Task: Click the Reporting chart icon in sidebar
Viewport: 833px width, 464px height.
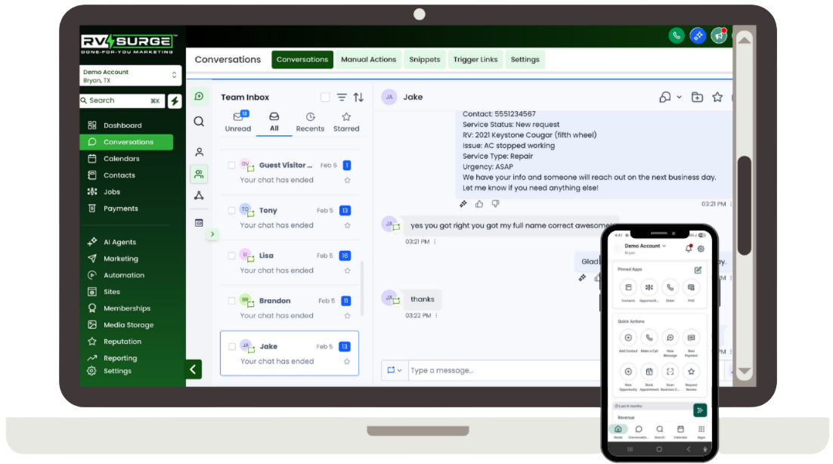Action: (x=92, y=357)
